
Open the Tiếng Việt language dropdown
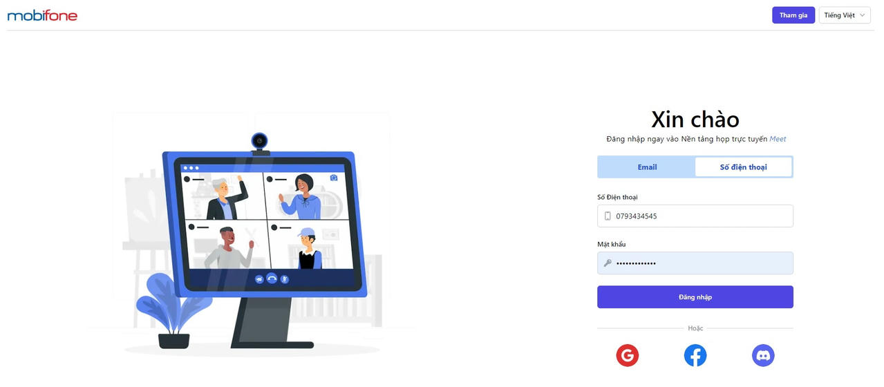coord(845,15)
